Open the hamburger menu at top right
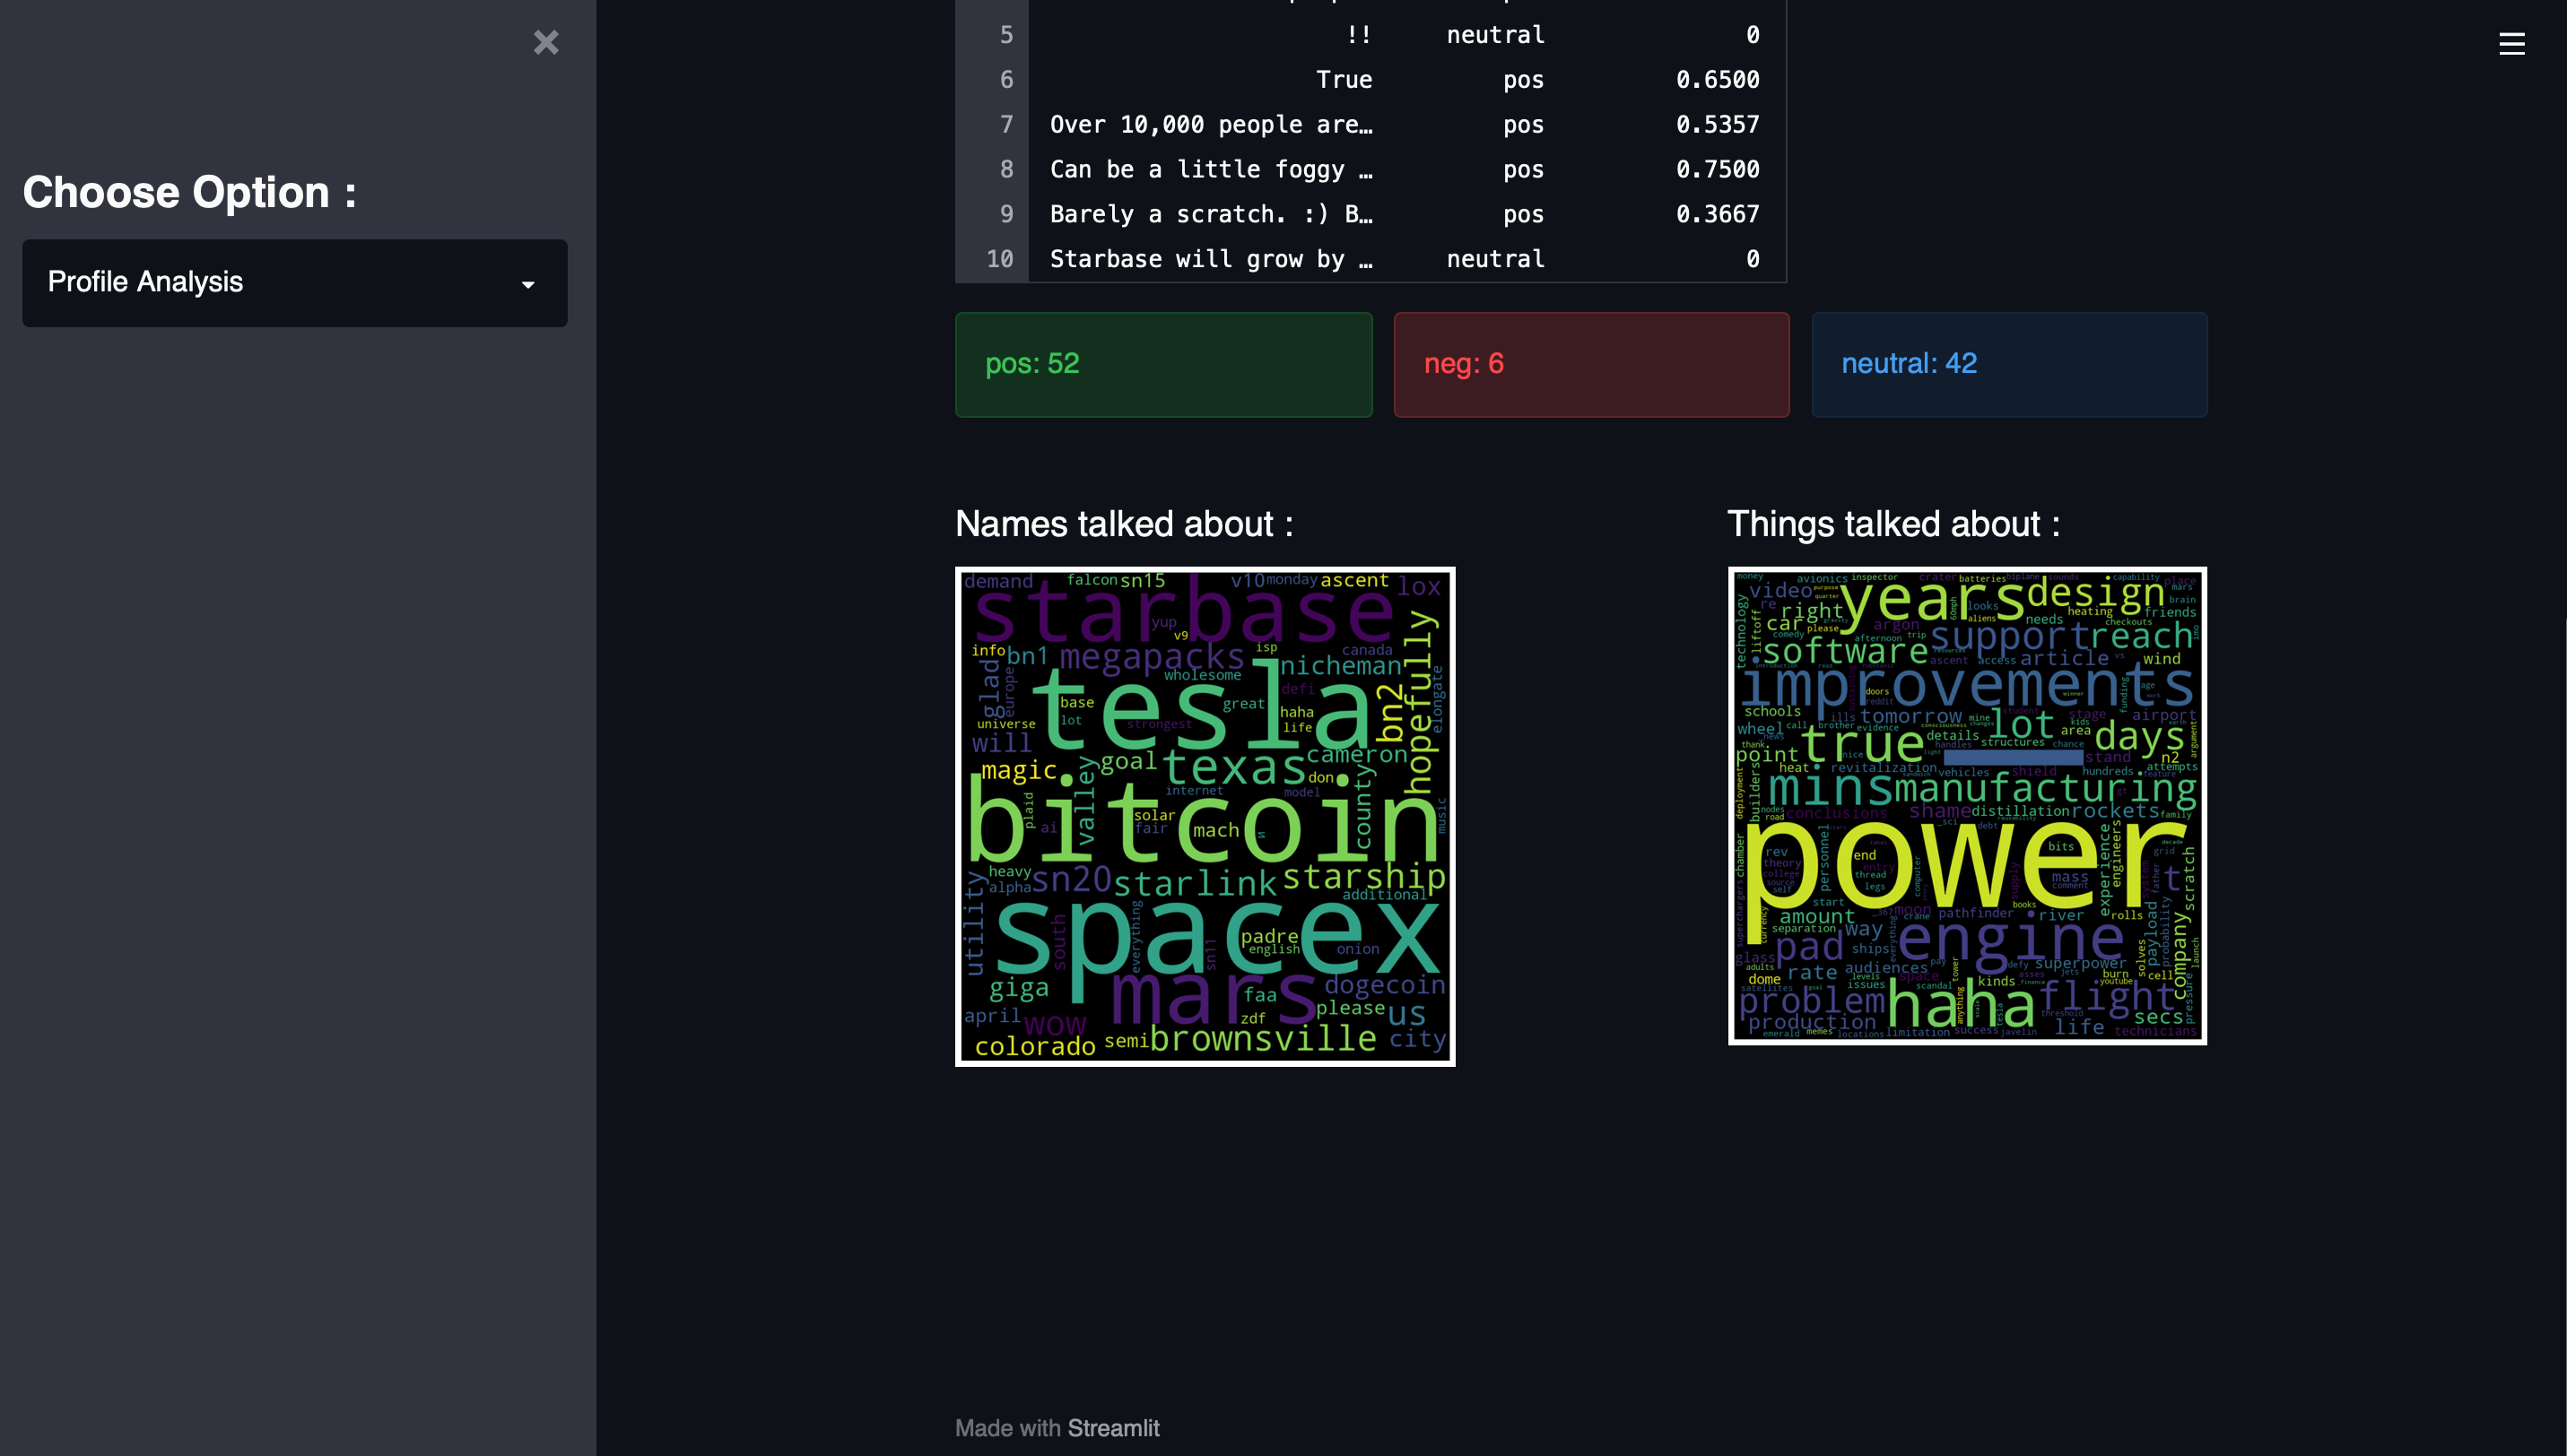 point(2511,44)
